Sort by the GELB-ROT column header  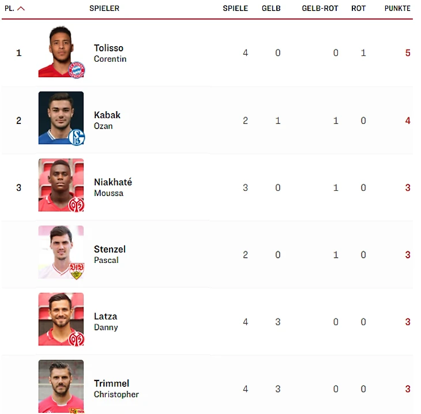pos(319,8)
